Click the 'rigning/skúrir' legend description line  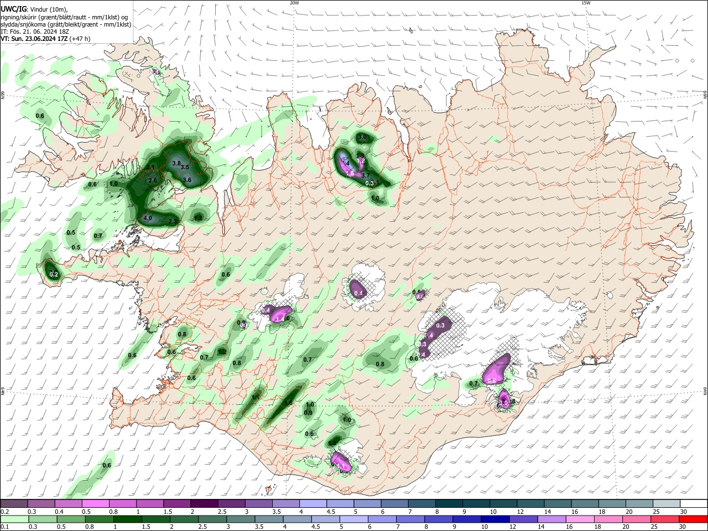click(64, 17)
